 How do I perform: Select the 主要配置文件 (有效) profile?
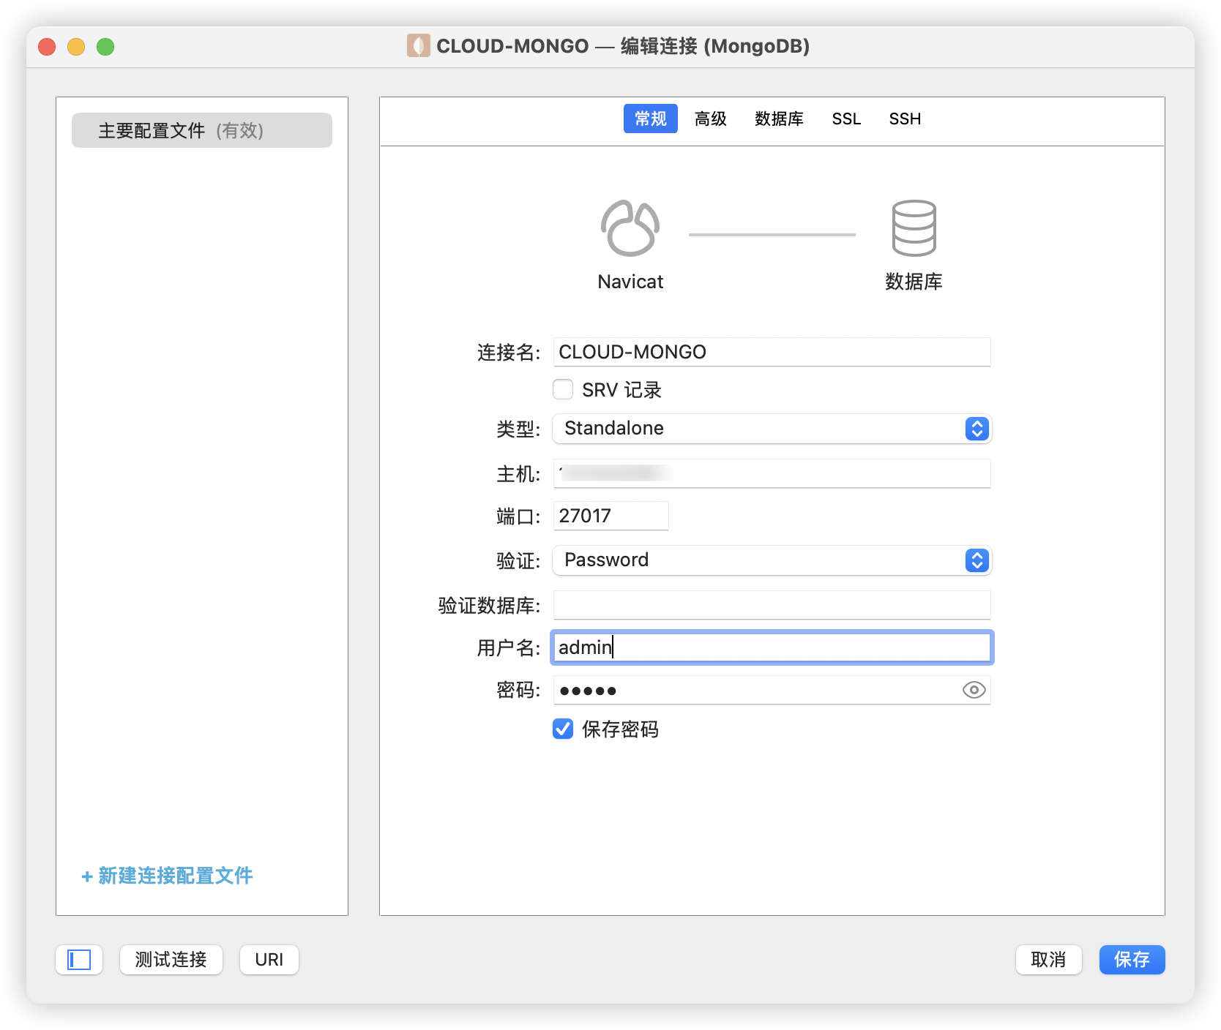pyautogui.click(x=202, y=130)
